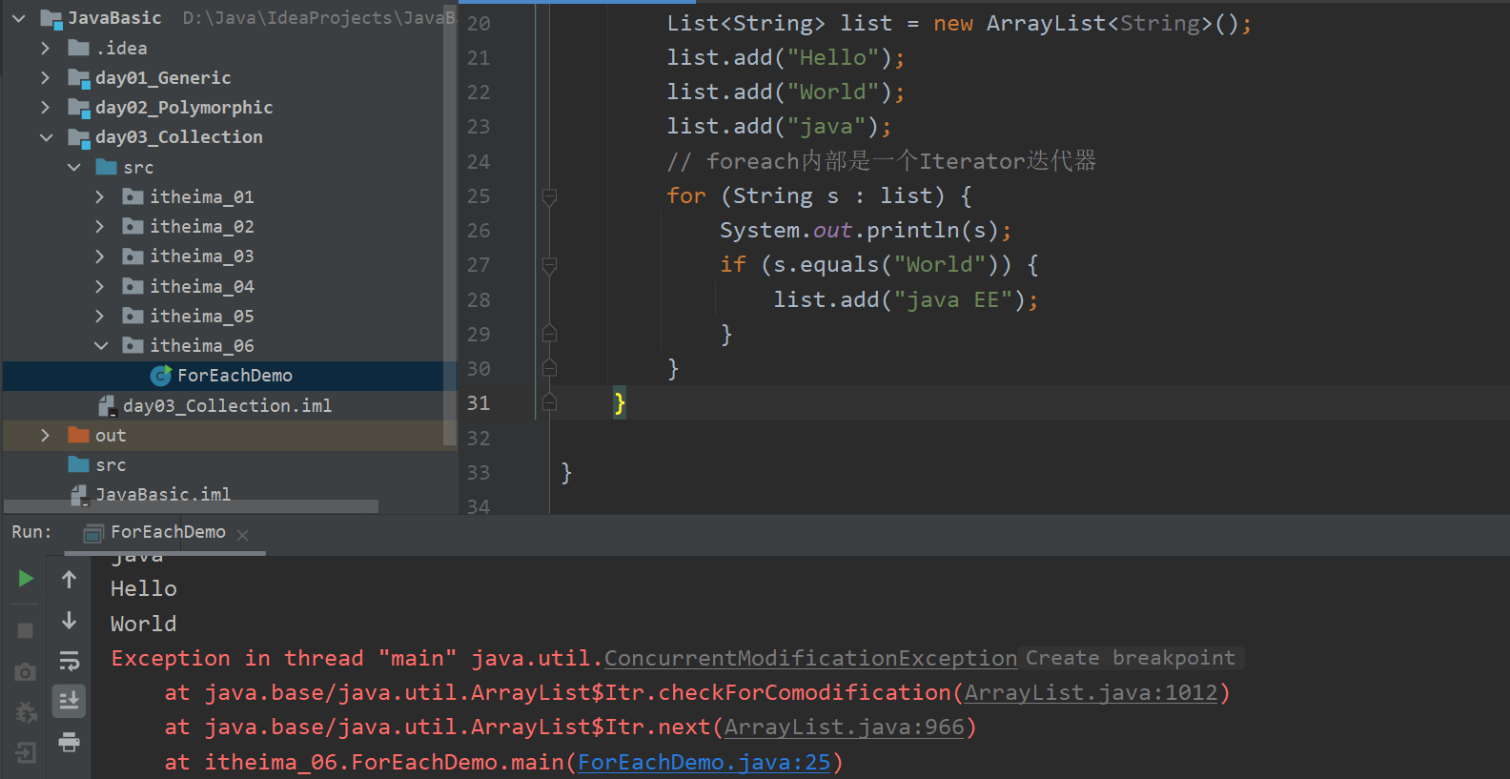Click line number 28 in the gutter

click(479, 300)
